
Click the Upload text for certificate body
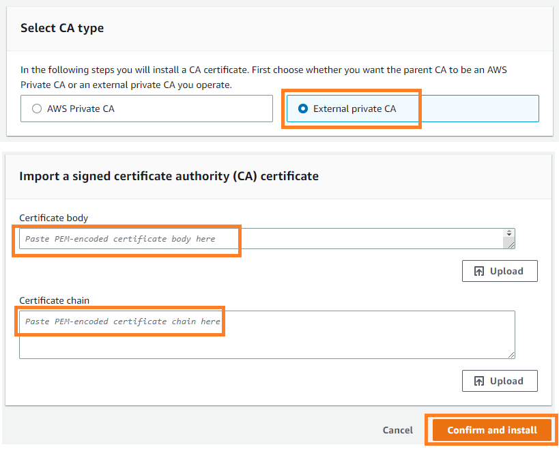point(506,271)
